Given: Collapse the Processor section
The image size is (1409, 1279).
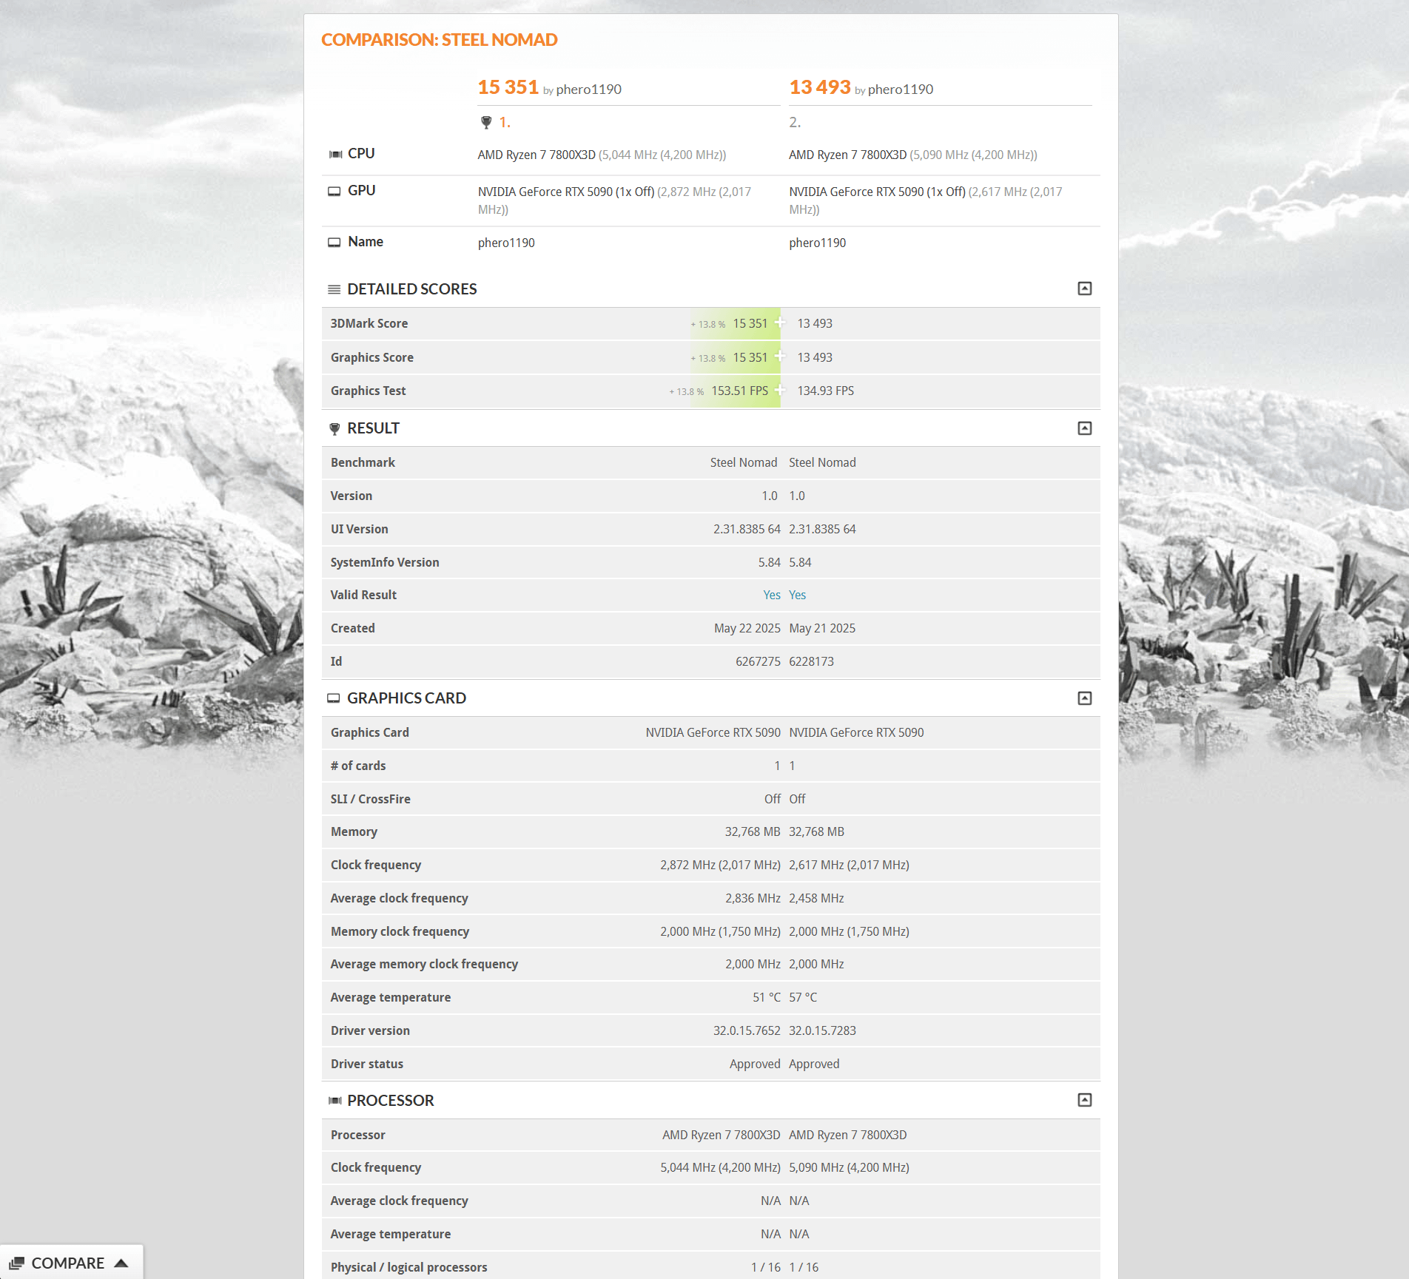Looking at the screenshot, I should coord(1084,1100).
